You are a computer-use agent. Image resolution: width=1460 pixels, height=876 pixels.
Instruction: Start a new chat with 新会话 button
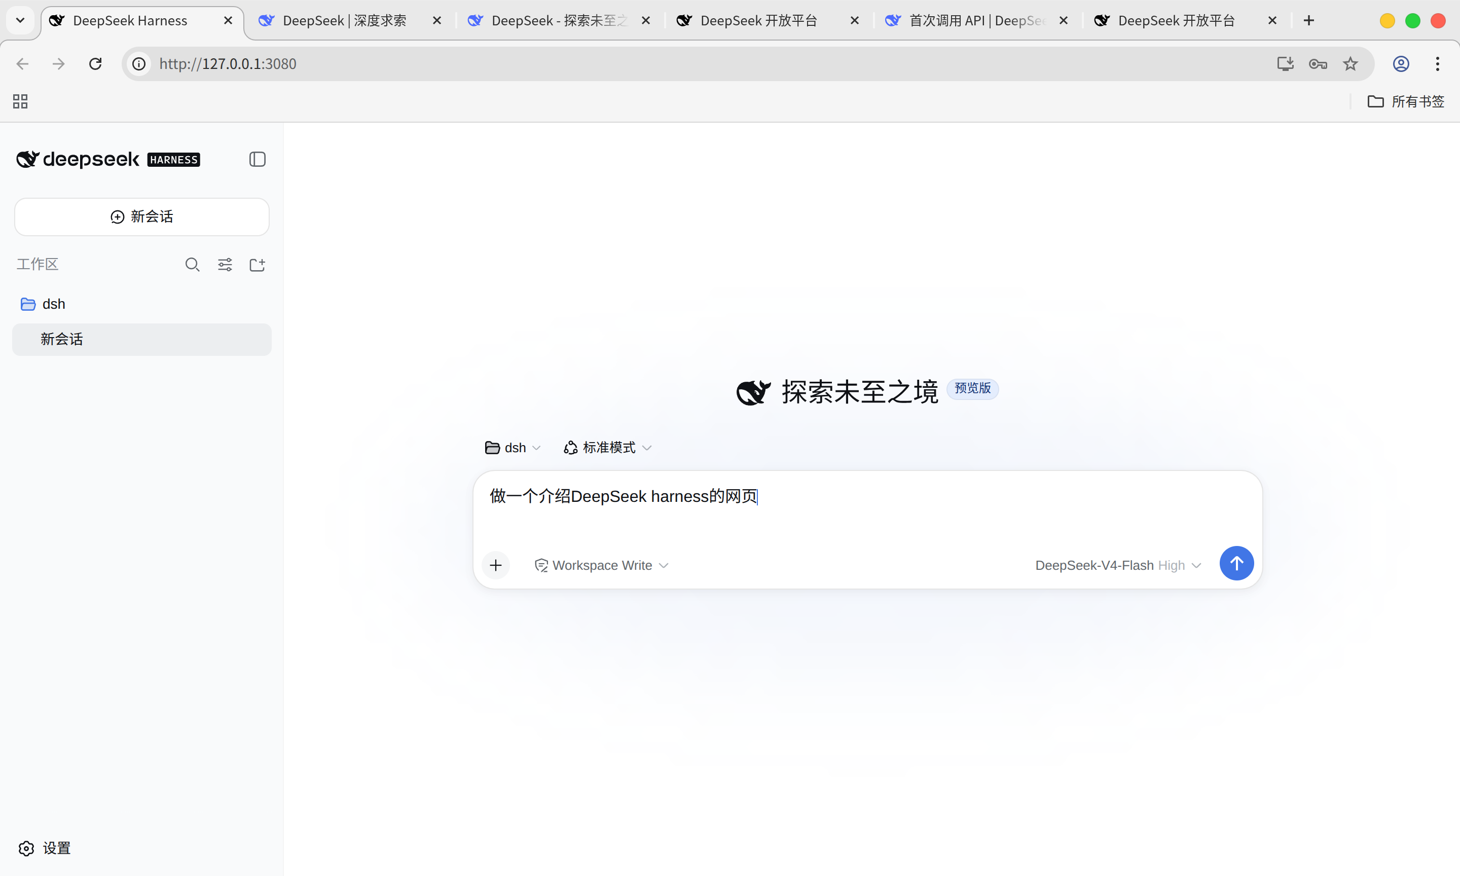click(x=141, y=216)
